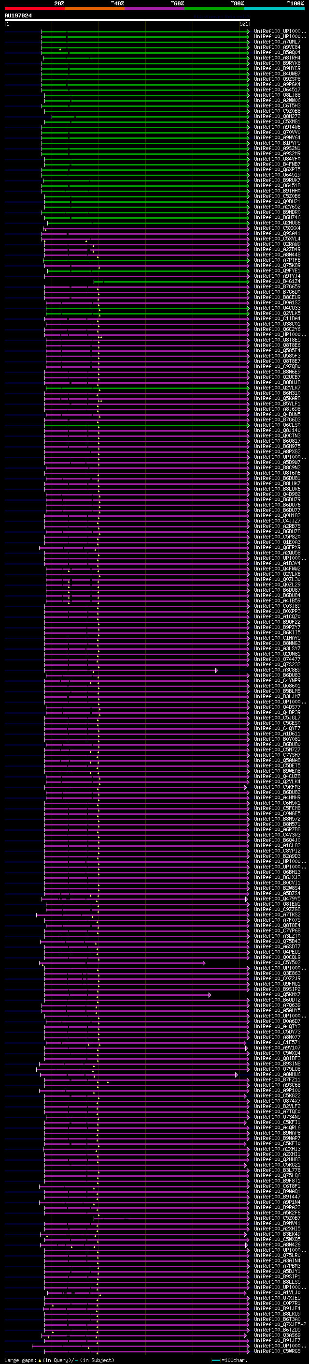Viewport: 309px width, 1364px height.
Task: Click the UniRef100_Q84VF0 label
Action: pos(277,159)
